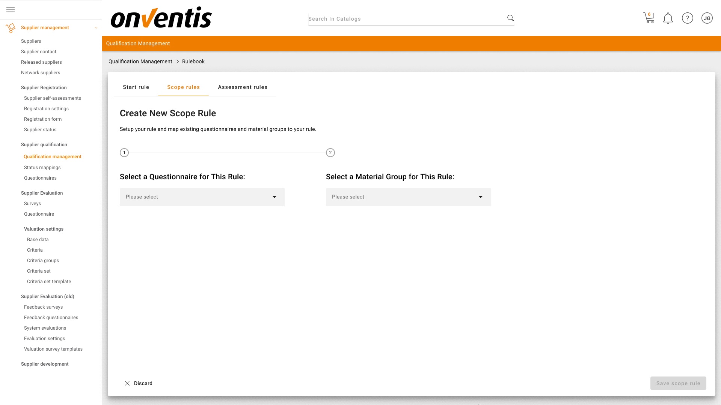Click step 1 circle indicator
Screen dimensions: 721x405
(x=124, y=153)
